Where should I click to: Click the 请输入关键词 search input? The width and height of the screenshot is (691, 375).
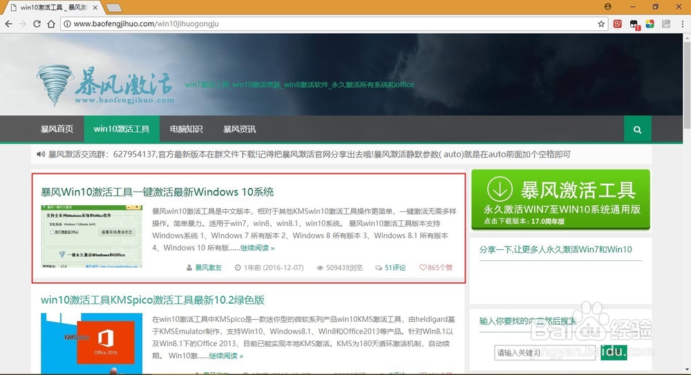545,352
